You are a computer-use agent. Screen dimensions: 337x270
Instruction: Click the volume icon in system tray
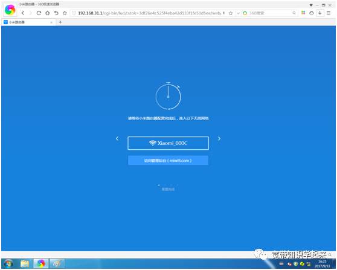point(289,264)
